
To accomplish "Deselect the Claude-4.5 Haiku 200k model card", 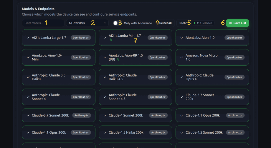I will click(x=135, y=132).
